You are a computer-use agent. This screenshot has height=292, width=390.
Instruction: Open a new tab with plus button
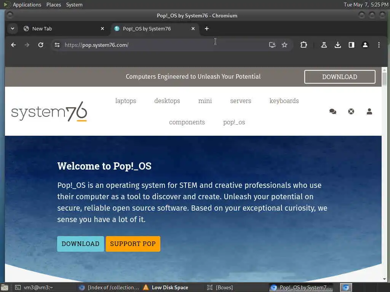(207, 29)
